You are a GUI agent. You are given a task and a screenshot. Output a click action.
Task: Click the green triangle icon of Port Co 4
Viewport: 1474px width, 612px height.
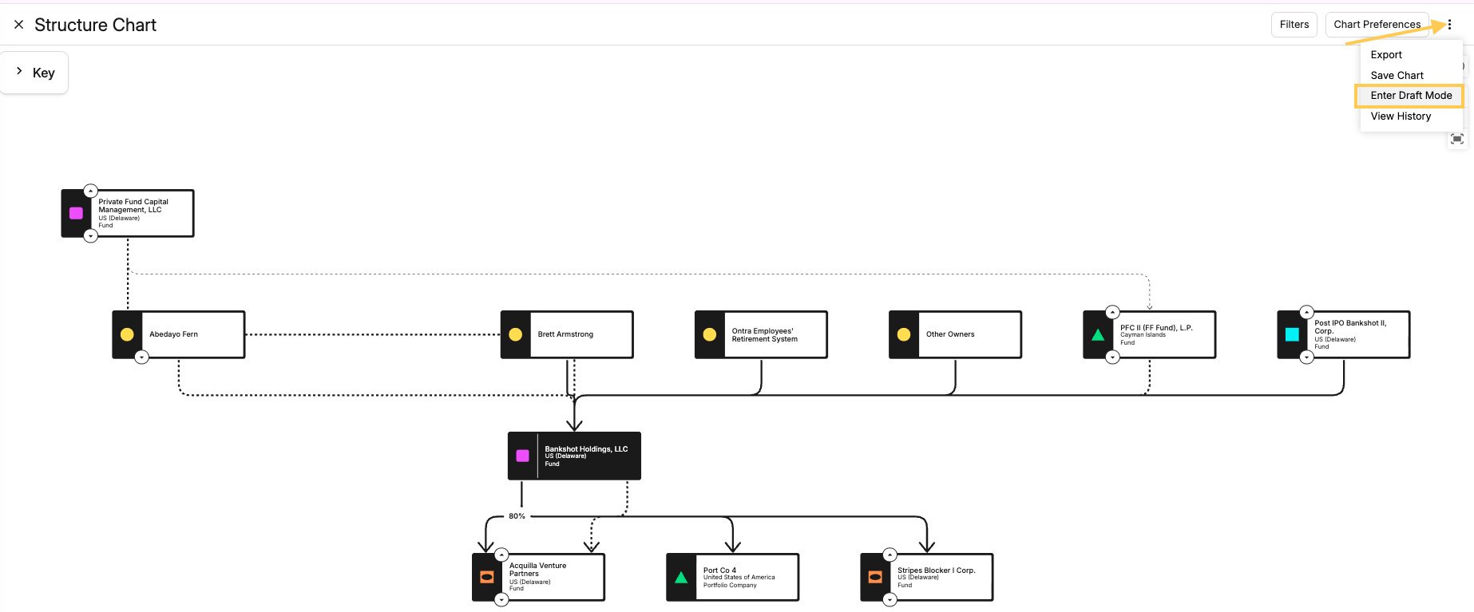tap(681, 577)
